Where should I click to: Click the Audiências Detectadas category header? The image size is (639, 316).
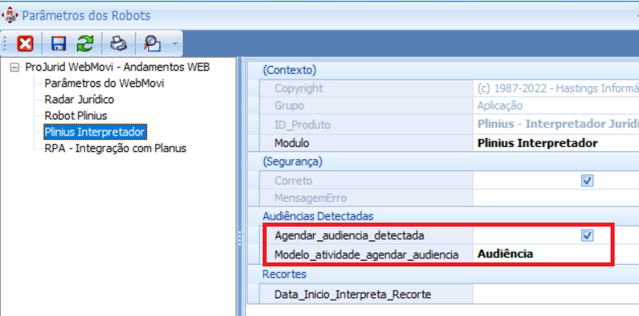[x=318, y=216]
